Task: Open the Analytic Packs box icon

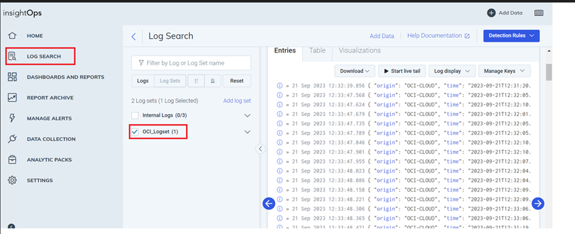Action: click(x=13, y=160)
